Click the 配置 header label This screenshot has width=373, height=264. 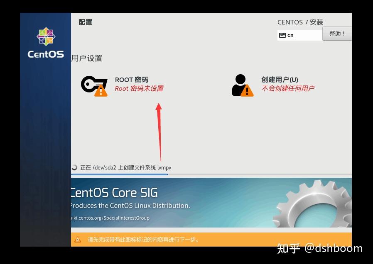(85, 22)
